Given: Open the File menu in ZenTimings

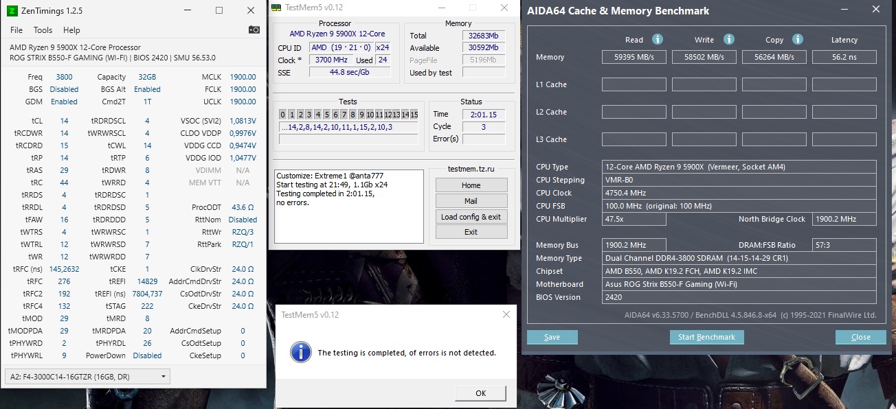Looking at the screenshot, I should pos(16,30).
